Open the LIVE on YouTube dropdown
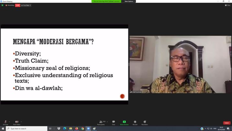The width and height of the screenshot is (232, 131). click(x=26, y=5)
